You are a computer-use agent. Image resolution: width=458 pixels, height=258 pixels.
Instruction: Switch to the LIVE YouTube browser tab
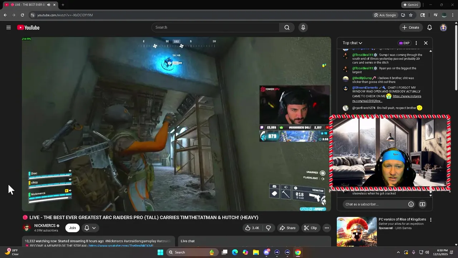[30, 5]
